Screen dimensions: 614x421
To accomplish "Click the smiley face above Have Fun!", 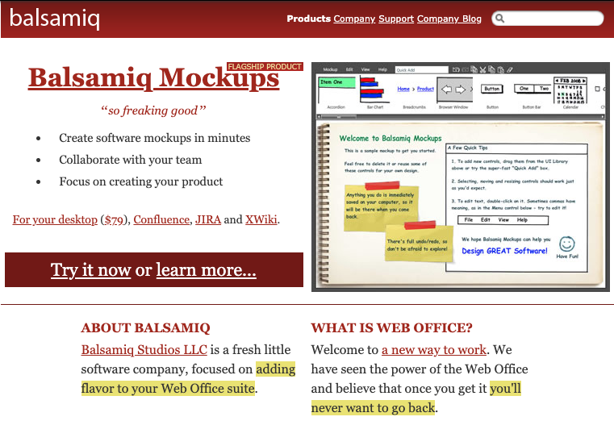I will coord(566,244).
